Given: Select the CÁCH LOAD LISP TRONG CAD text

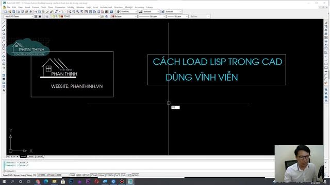Looking at the screenshot, I should pyautogui.click(x=218, y=62).
